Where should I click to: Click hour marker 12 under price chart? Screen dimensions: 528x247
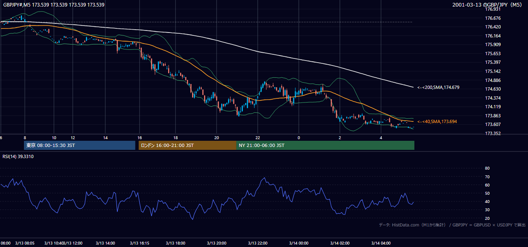point(73,137)
